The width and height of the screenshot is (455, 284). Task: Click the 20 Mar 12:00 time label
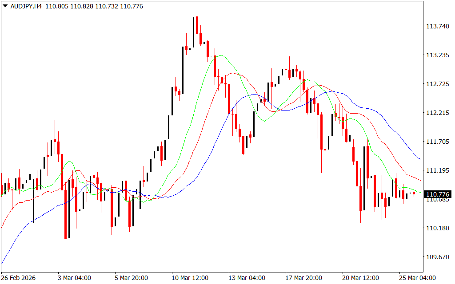click(361, 278)
